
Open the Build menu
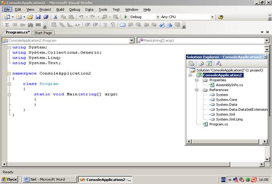[60, 10]
